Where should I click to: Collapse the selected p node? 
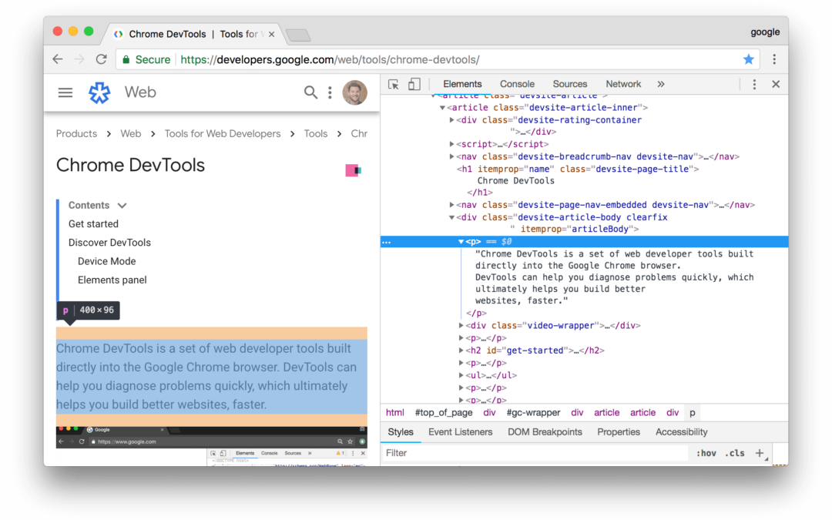[461, 242]
